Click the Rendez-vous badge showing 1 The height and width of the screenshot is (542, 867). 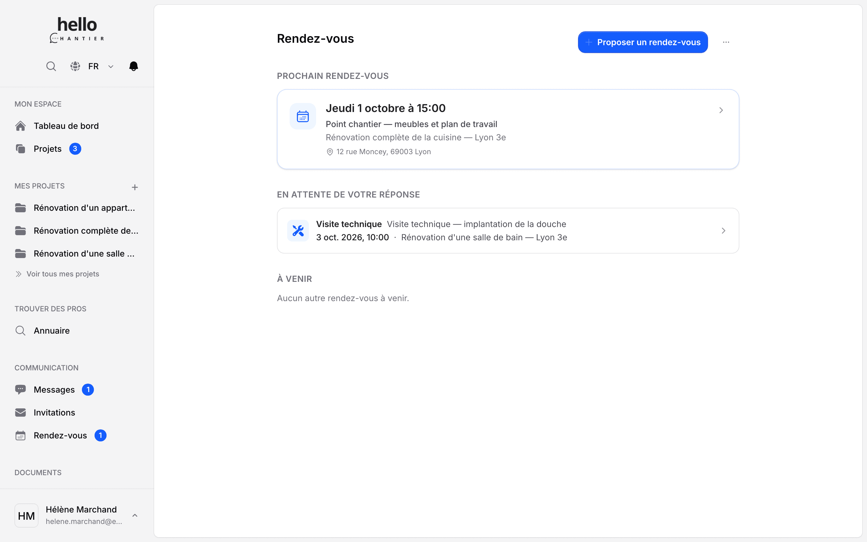(x=100, y=435)
